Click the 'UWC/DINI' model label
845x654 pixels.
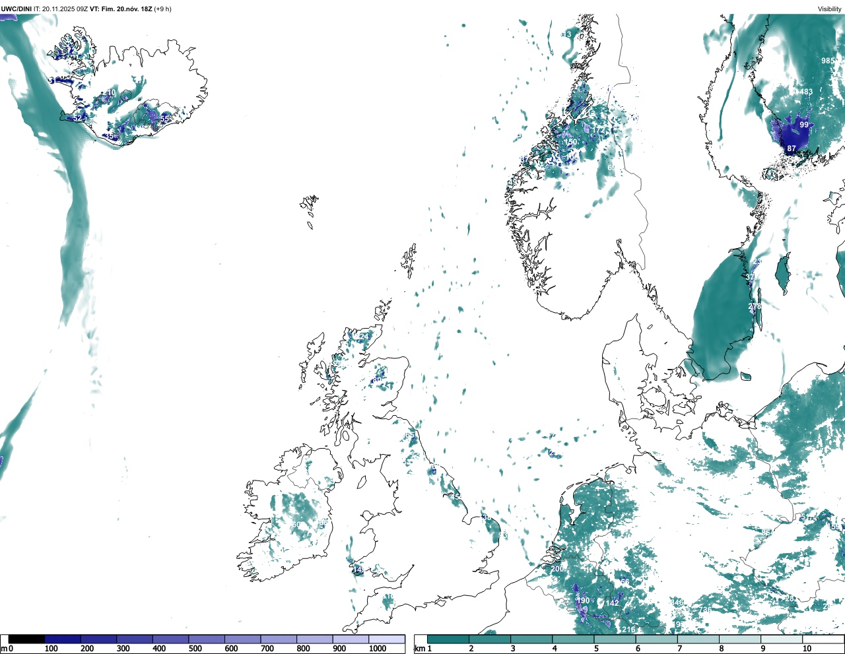pyautogui.click(x=17, y=9)
